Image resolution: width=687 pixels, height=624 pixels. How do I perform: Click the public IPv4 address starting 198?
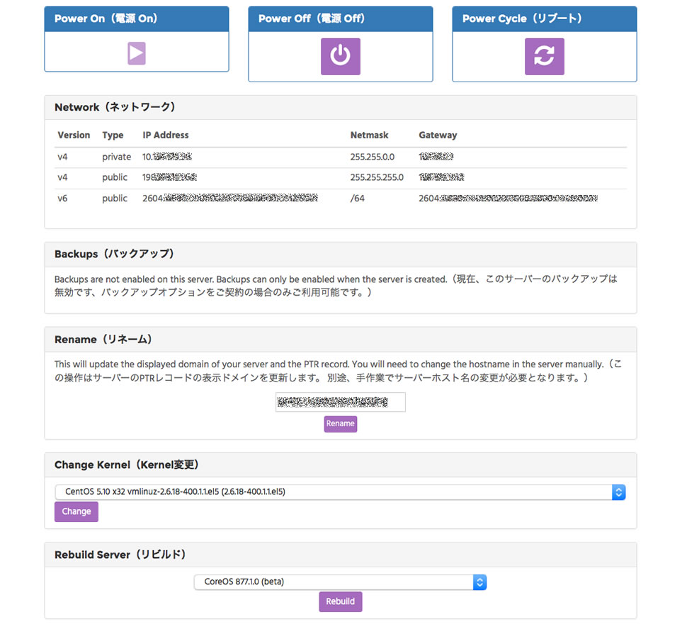pyautogui.click(x=169, y=177)
